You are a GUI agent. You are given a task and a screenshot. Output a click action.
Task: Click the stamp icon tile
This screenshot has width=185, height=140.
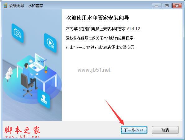pos(44,99)
